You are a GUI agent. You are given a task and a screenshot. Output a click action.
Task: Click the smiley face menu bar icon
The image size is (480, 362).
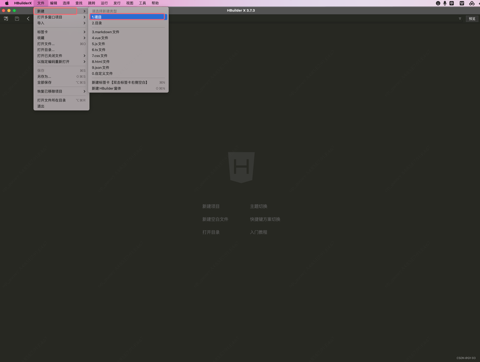pos(438,3)
